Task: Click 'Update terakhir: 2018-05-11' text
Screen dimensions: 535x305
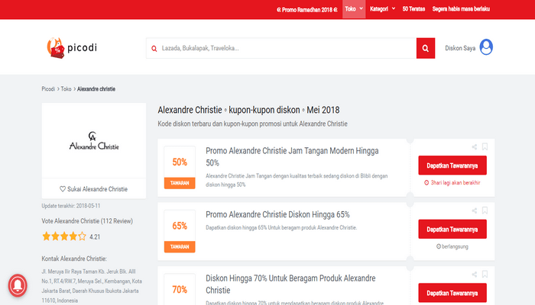Action: 71,206
